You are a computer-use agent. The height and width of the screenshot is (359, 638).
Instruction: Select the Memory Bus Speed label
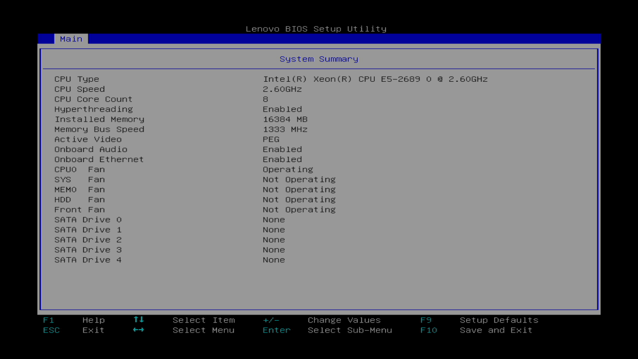pos(99,129)
